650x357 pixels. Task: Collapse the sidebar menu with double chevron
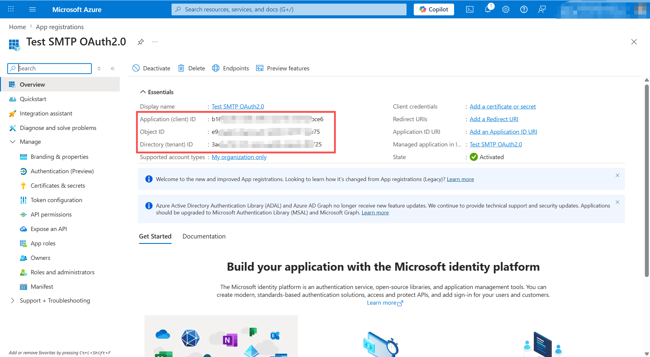tap(113, 69)
